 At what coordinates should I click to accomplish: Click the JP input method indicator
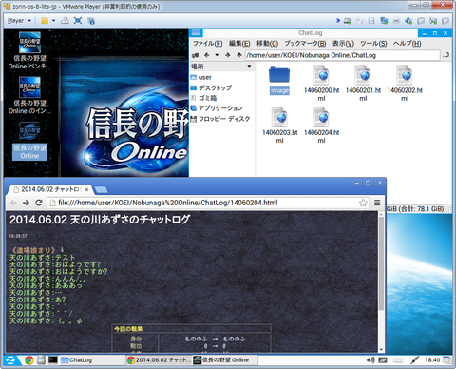(x=383, y=360)
